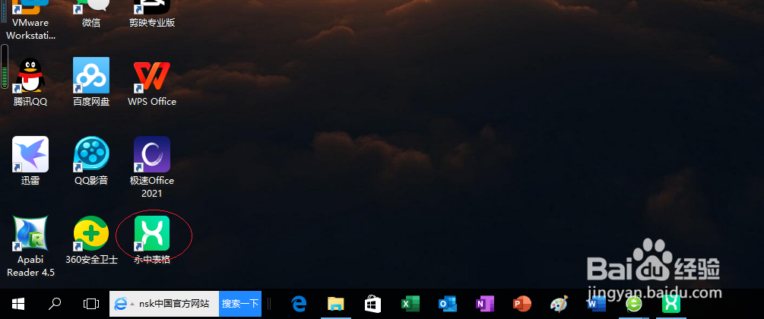Screen dimensions: 764x319
Task: Launch PowerPoint from the taskbar
Action: [x=521, y=305]
